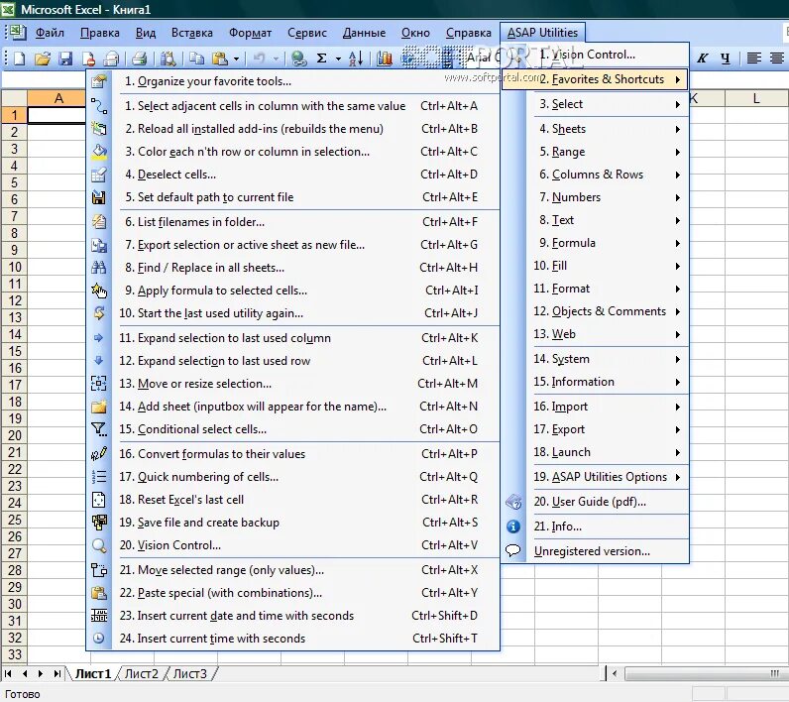Expand the Export submenu arrow
The width and height of the screenshot is (789, 702).
678,429
